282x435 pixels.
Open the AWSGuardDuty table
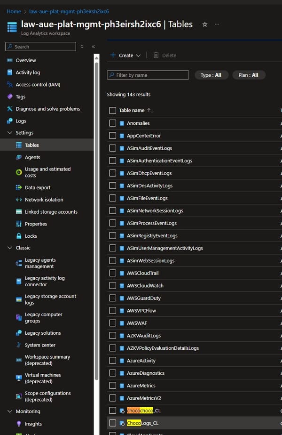pyautogui.click(x=144, y=298)
